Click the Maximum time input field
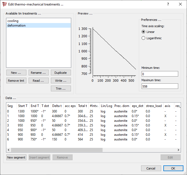Viewport: 187px width, 175px height. [159, 86]
